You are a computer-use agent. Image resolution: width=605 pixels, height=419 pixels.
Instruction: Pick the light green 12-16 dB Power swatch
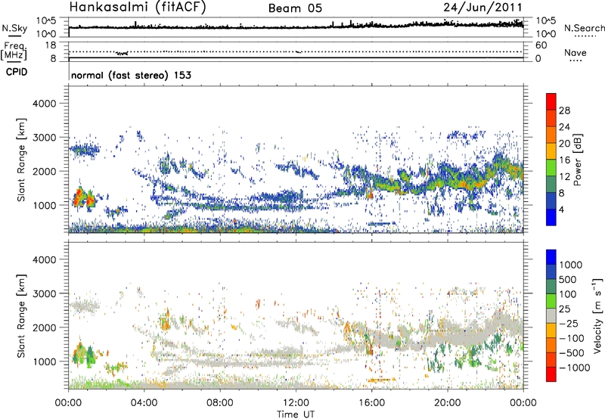click(x=551, y=168)
